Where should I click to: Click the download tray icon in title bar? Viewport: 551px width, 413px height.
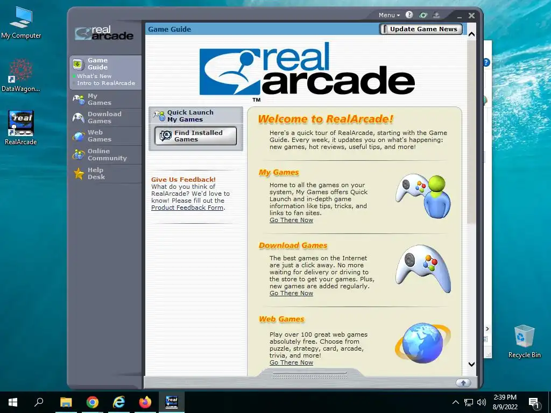[x=436, y=15]
